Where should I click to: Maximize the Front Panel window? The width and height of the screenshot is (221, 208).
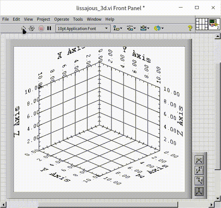(x=197, y=8)
